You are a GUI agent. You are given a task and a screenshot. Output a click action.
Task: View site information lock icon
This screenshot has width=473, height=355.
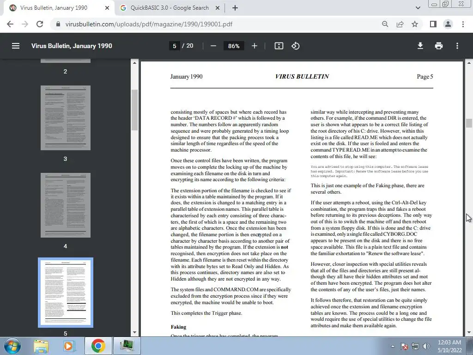coord(58,24)
